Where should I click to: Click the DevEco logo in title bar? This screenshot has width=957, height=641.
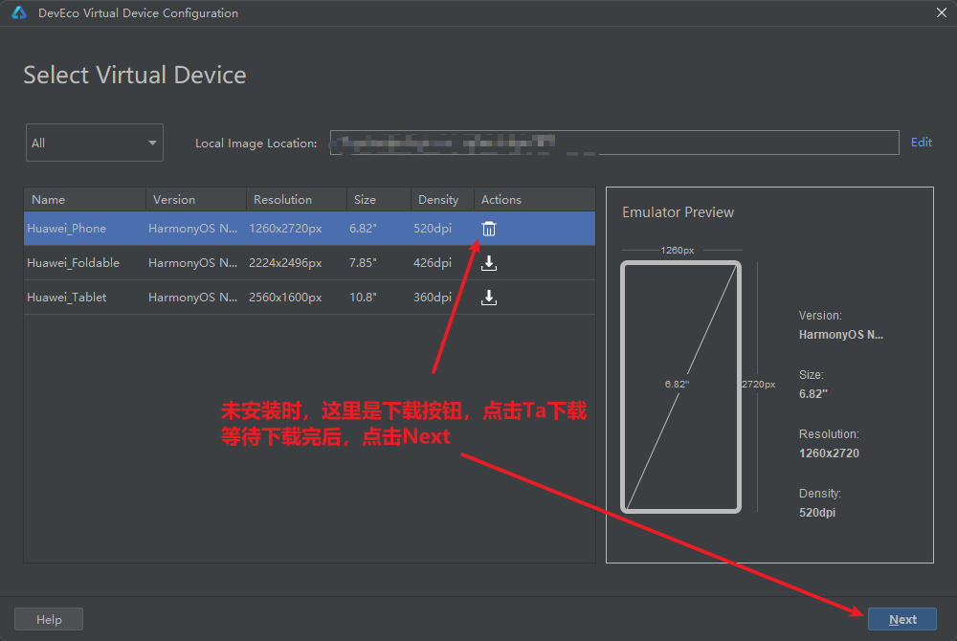click(19, 13)
